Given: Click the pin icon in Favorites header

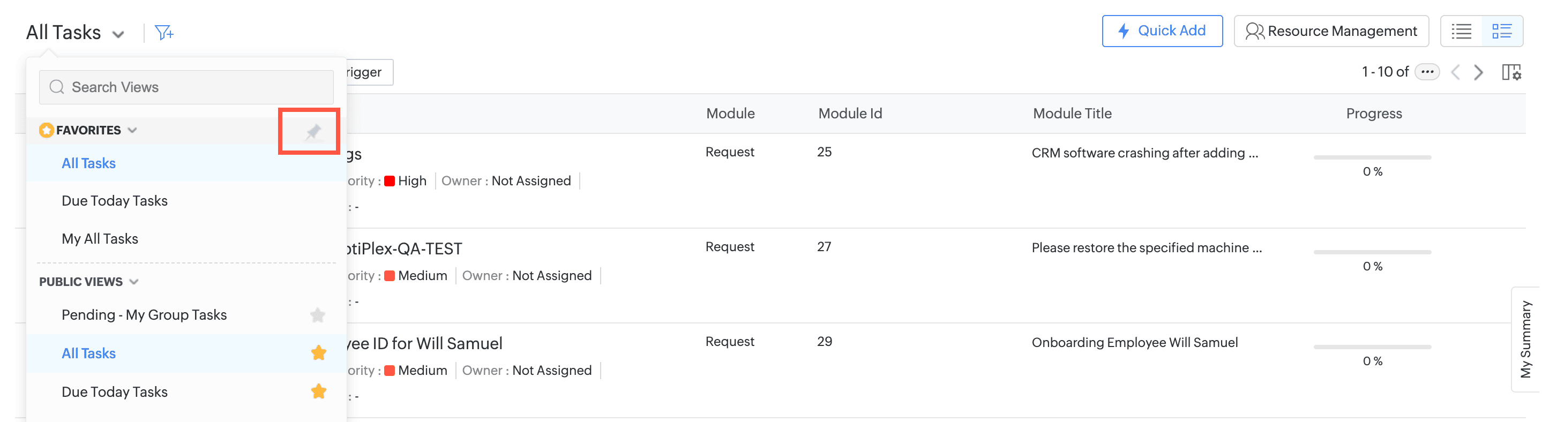Looking at the screenshot, I should [312, 131].
